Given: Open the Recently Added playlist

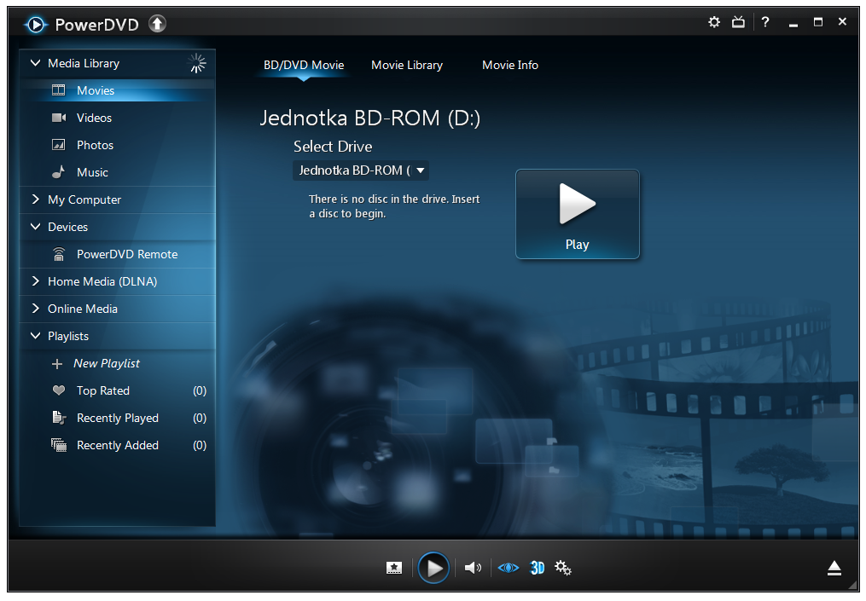Looking at the screenshot, I should pos(117,445).
